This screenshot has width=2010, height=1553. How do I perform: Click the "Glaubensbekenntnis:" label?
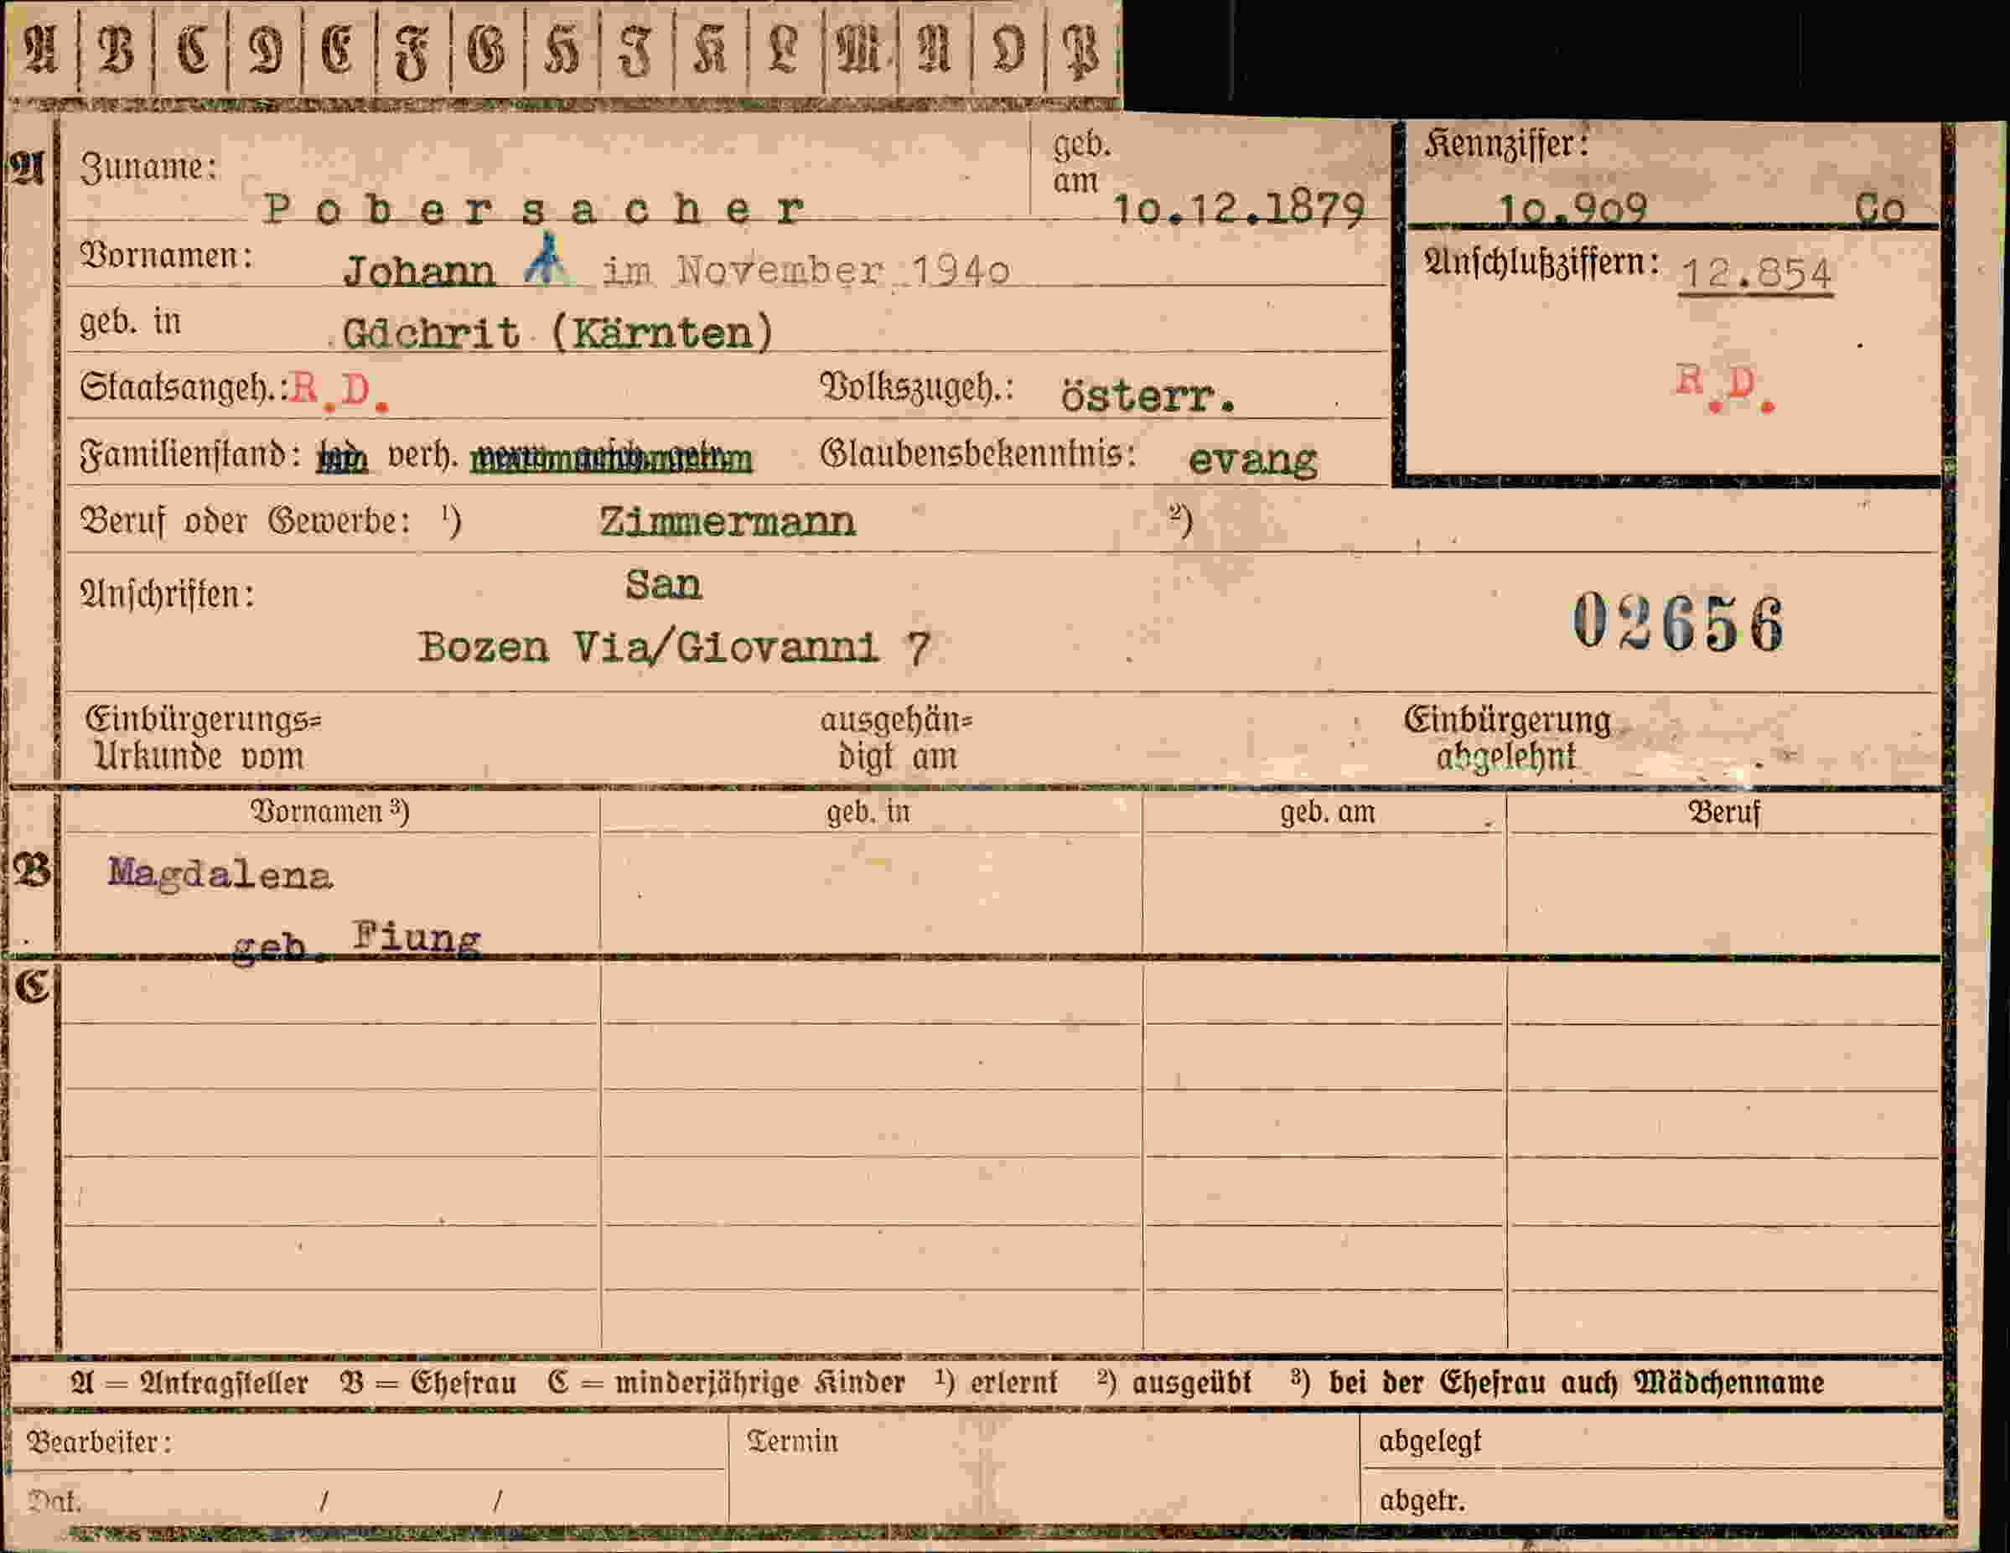pos(977,453)
